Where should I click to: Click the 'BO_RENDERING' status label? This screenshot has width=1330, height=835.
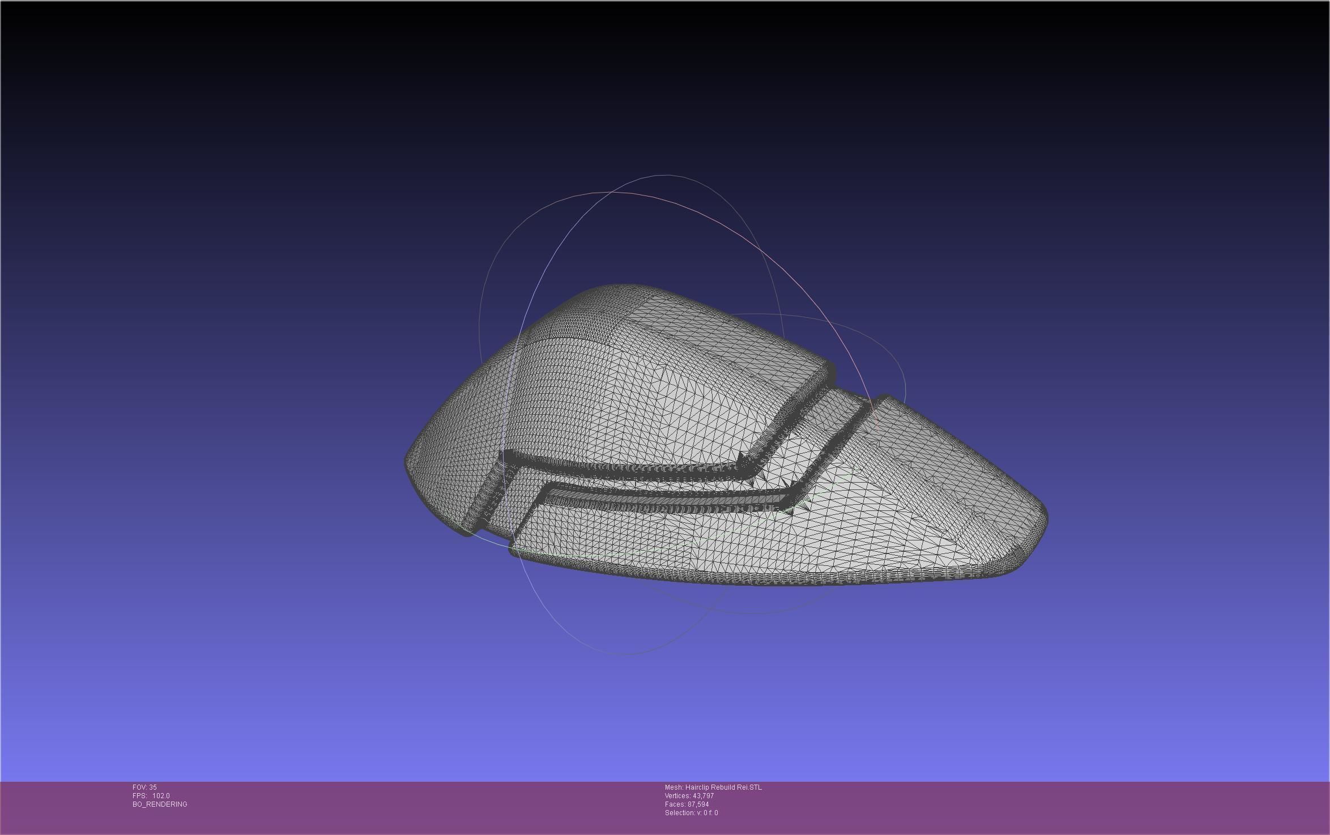pyautogui.click(x=160, y=804)
